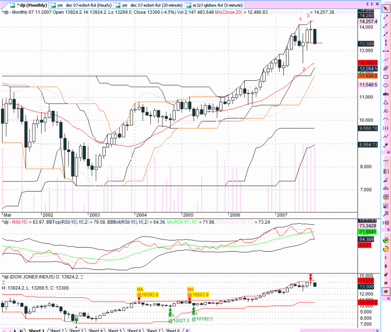This screenshot has width=391, height=332.
Task: Switch to Sheet 4
Action: 95,330
